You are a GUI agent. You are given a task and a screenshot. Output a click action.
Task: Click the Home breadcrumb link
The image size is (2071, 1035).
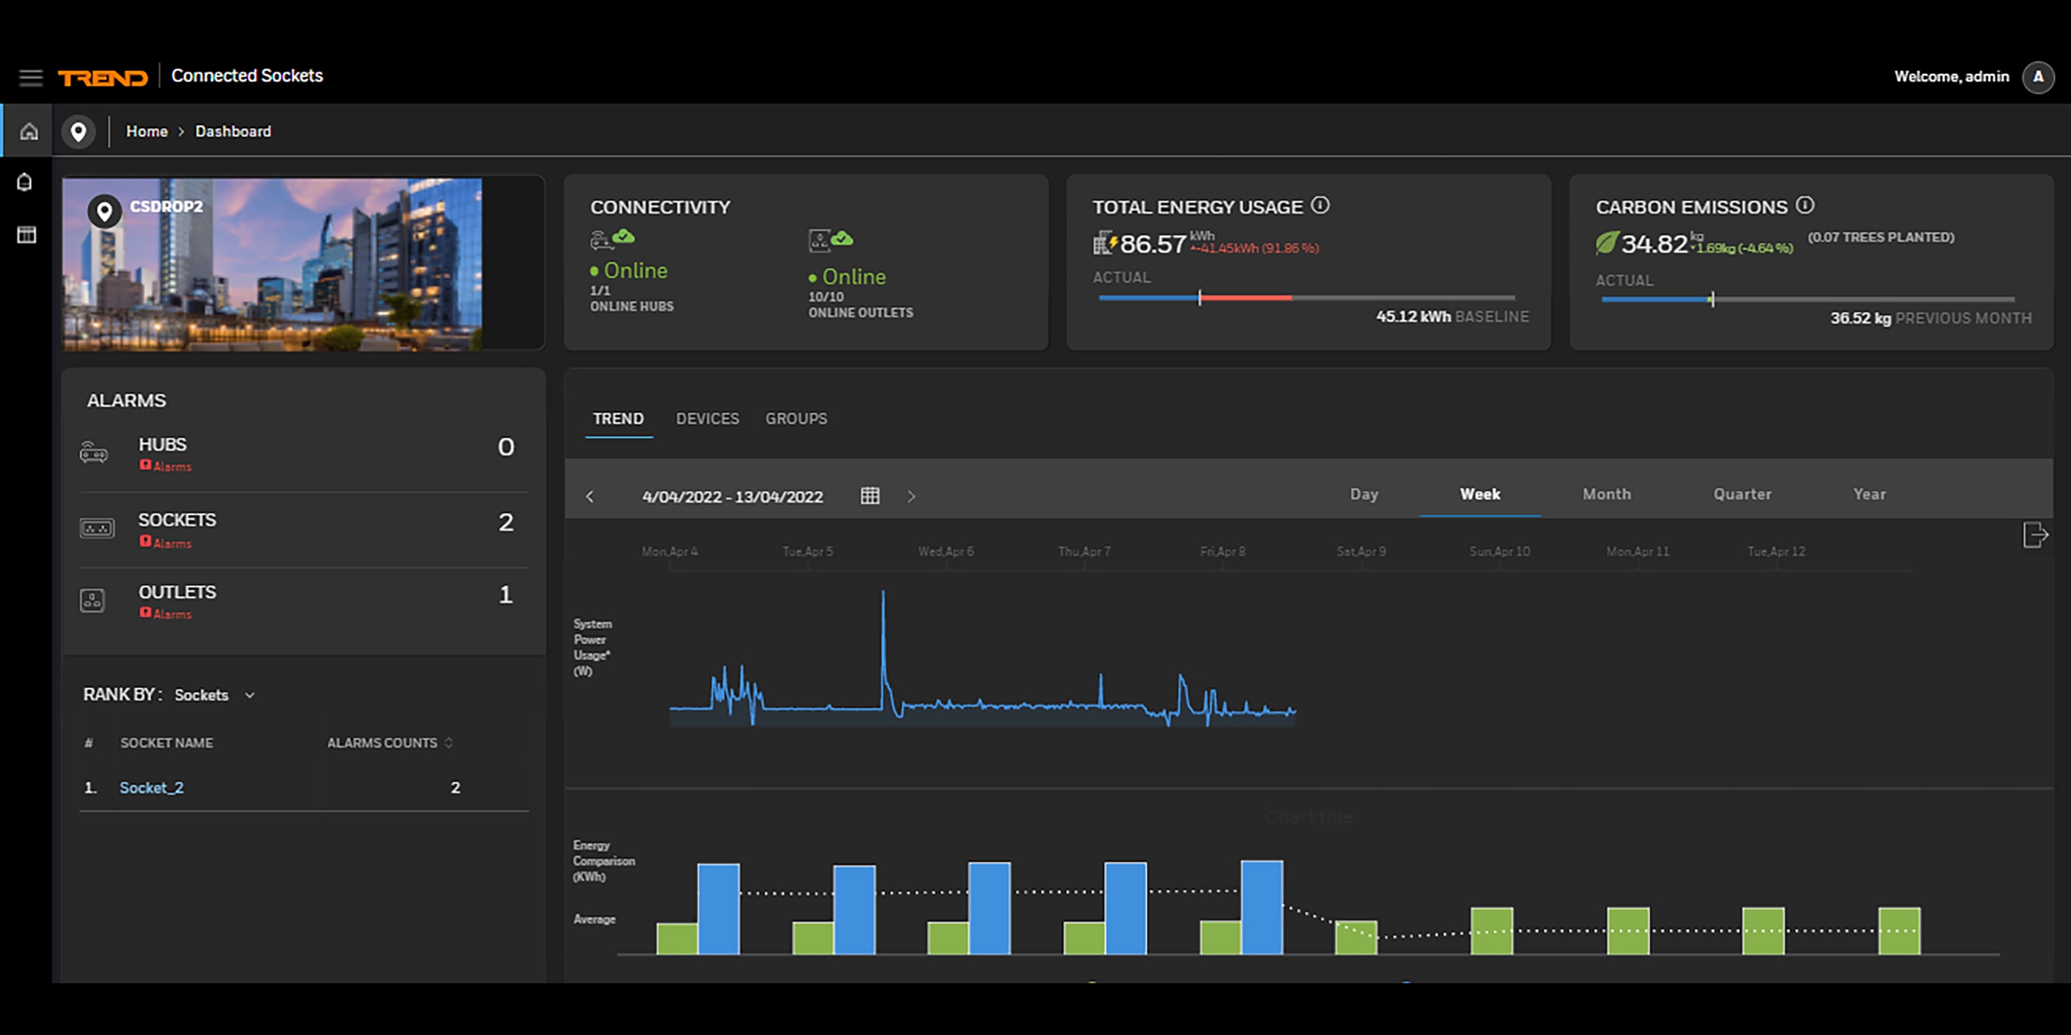click(147, 131)
